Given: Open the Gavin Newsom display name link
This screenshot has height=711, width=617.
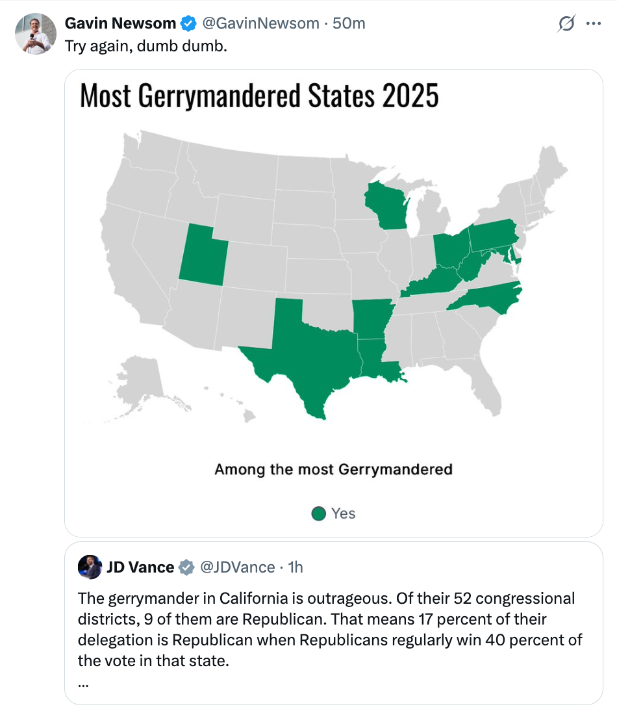Looking at the screenshot, I should pyautogui.click(x=120, y=23).
